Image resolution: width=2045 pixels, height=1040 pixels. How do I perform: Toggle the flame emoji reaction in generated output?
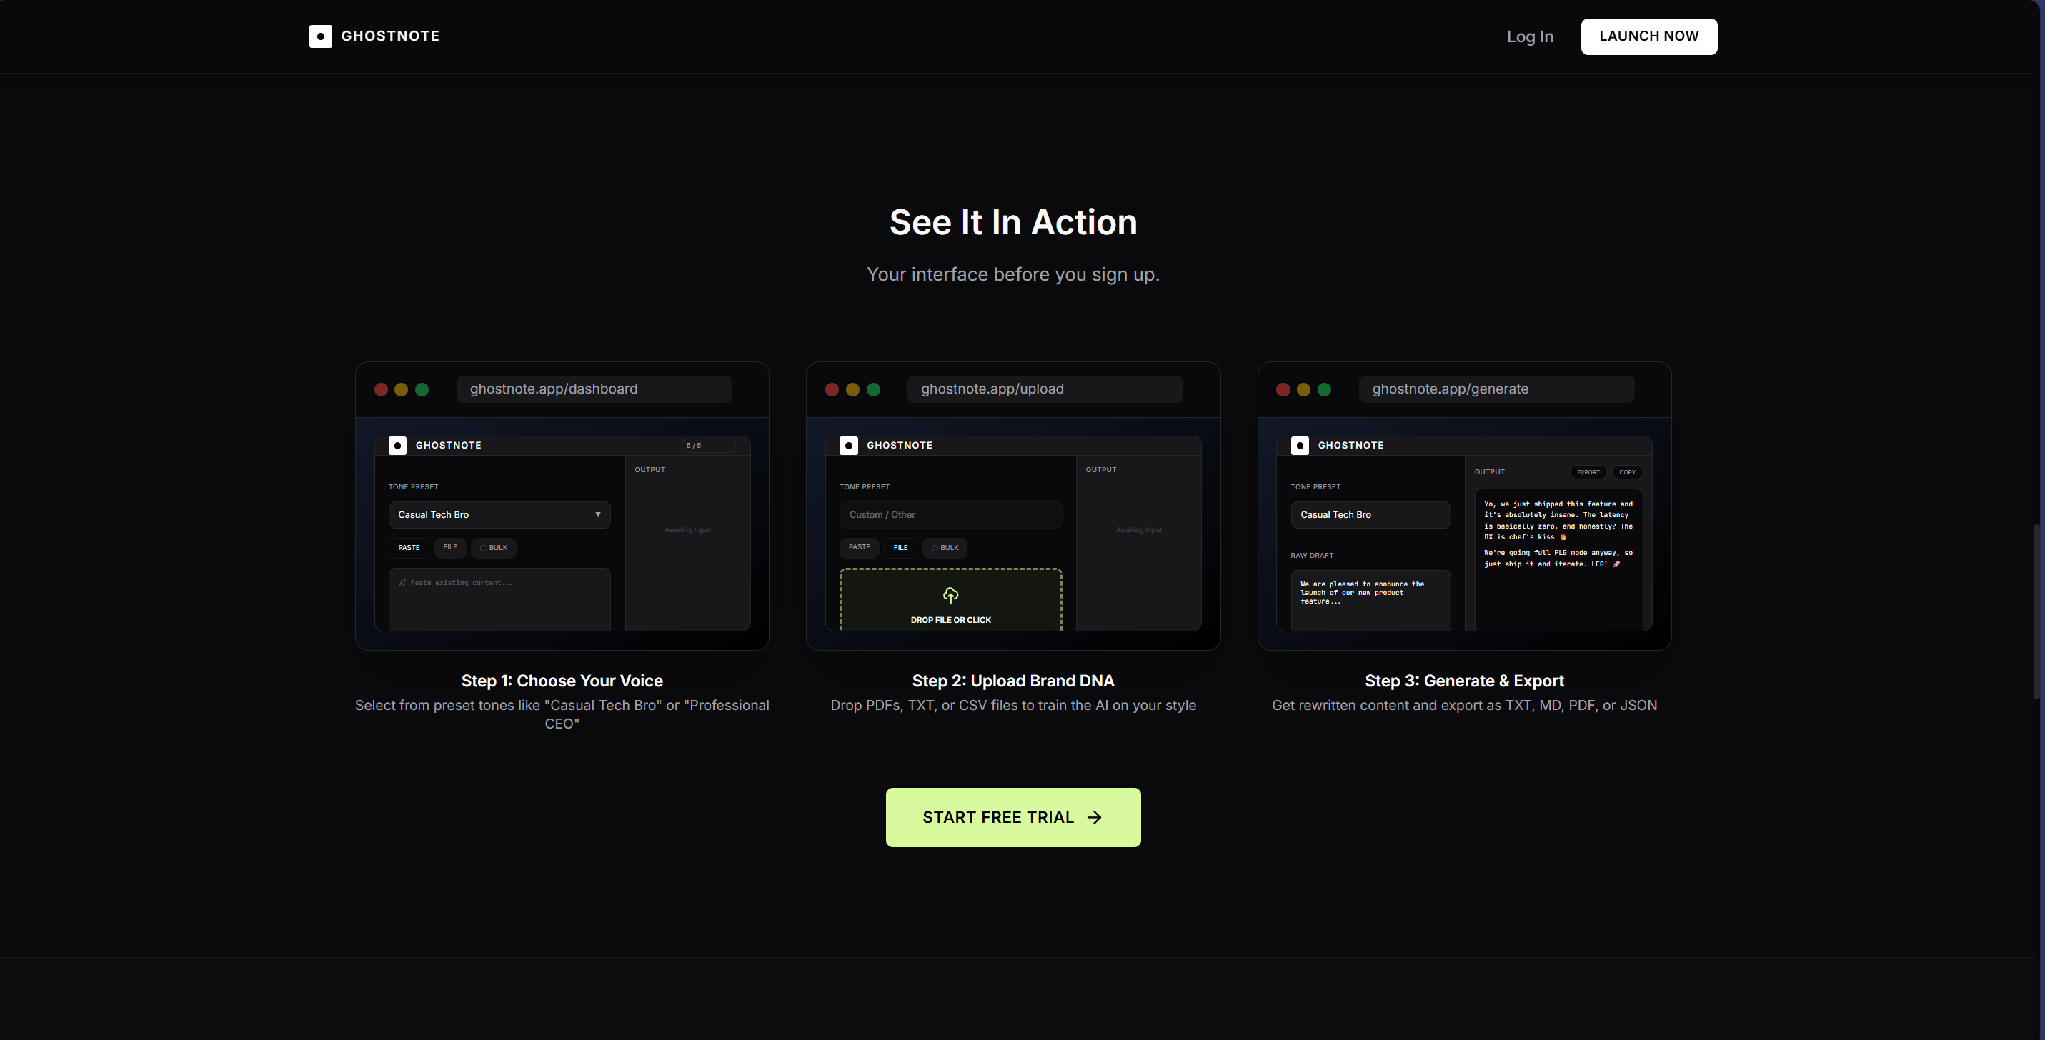(1562, 537)
